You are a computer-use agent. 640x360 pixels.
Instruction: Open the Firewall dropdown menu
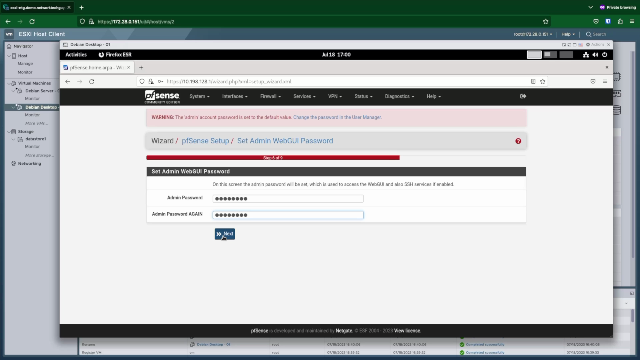270,96
